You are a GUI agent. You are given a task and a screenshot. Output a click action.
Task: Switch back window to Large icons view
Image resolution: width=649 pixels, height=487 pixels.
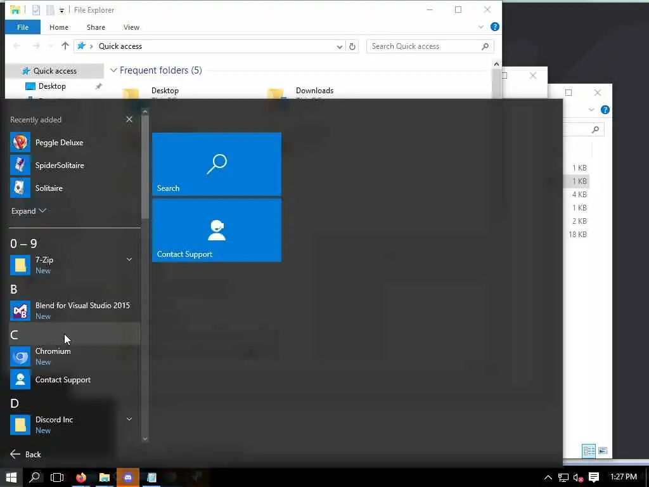click(603, 451)
